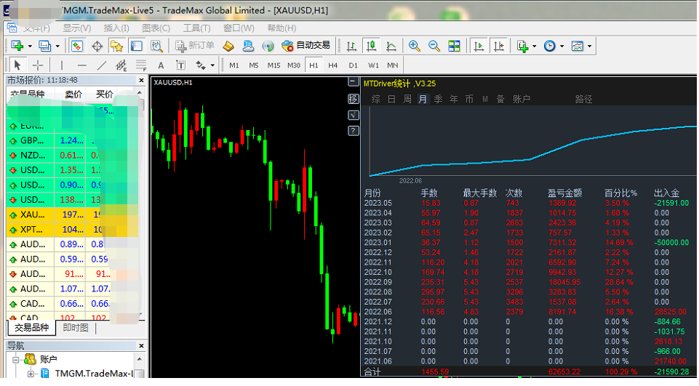Select the text label tool A
Screen dimensions: 699x386
click(x=161, y=65)
